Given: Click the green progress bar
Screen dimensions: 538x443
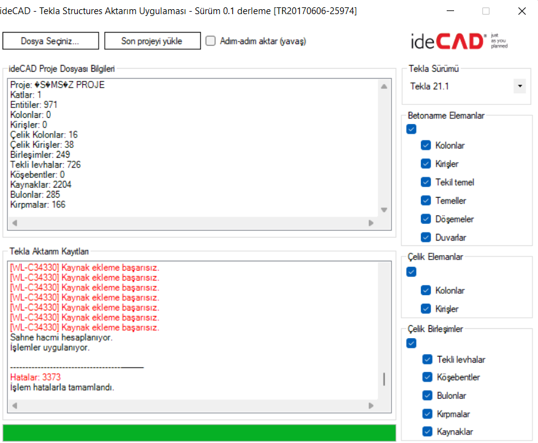Looking at the screenshot, I should pyautogui.click(x=199, y=432).
